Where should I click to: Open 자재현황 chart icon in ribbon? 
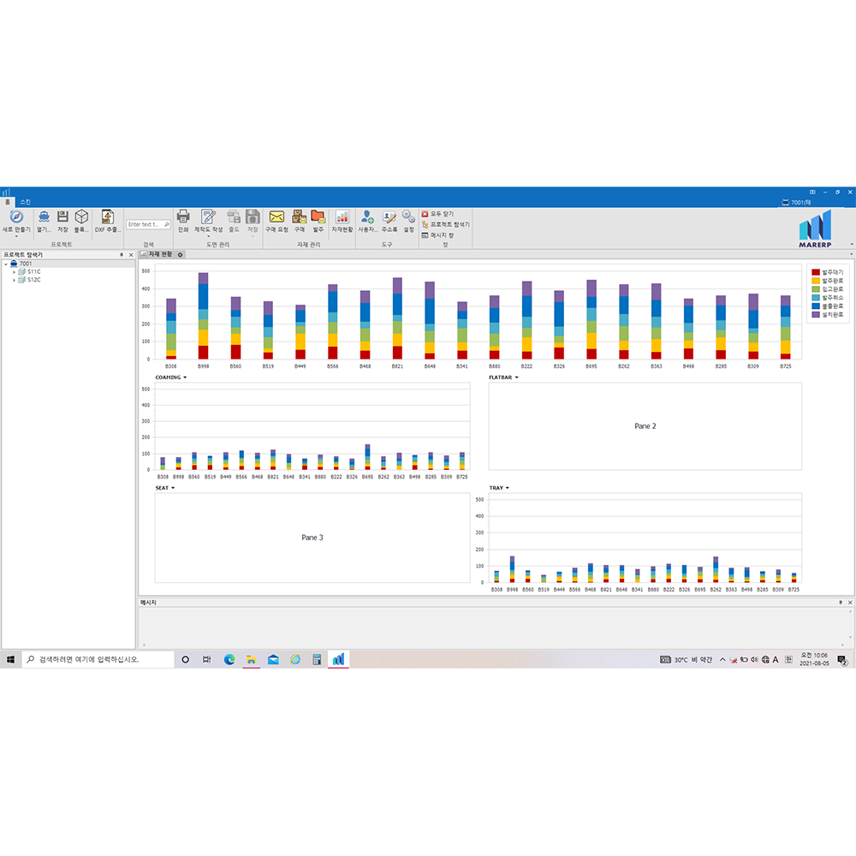[342, 217]
